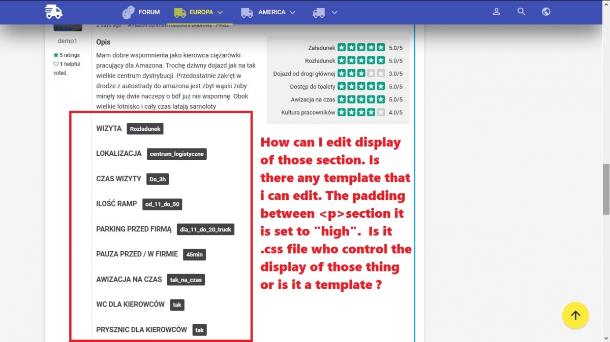The height and width of the screenshot is (342, 610).
Task: Expand the chevron beside the gray truck
Action: [333, 12]
